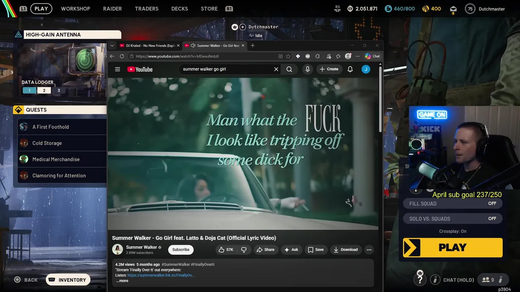Click the YouTube search magnifier button
The image size is (520, 292).
tap(289, 69)
